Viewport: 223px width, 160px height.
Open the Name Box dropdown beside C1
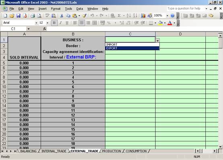29,29
